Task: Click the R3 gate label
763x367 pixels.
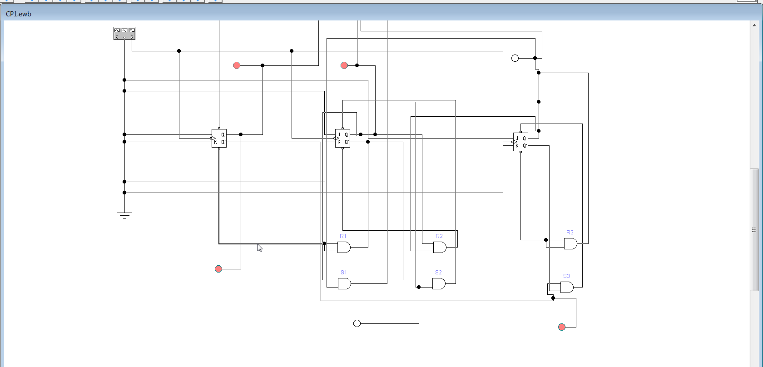Action: click(x=570, y=233)
